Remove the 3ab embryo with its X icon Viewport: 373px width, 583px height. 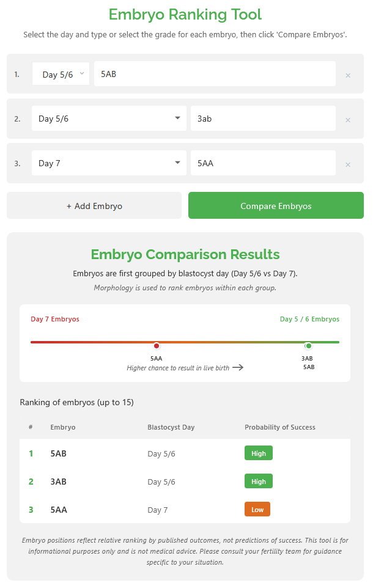[x=348, y=119]
